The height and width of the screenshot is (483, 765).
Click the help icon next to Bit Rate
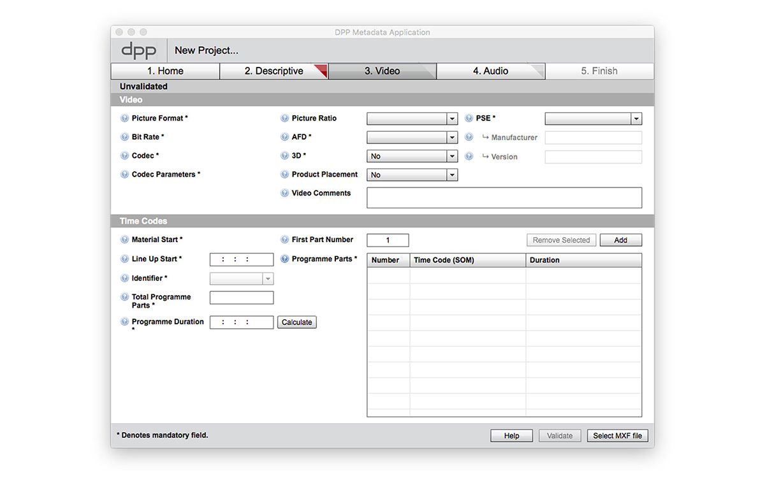(124, 137)
